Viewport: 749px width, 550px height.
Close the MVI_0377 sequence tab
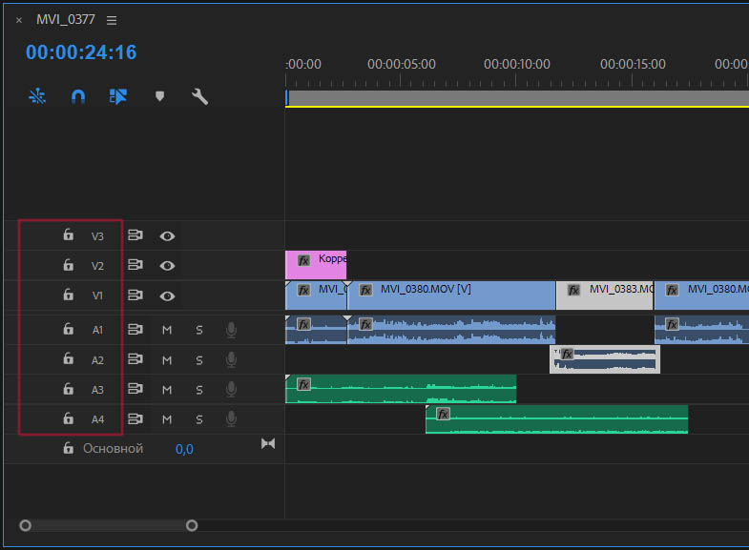click(19, 20)
